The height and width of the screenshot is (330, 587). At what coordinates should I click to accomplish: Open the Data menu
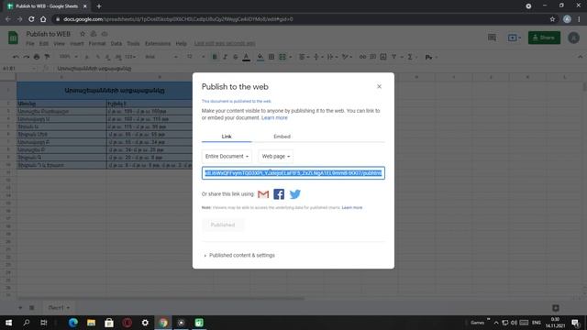[116, 44]
